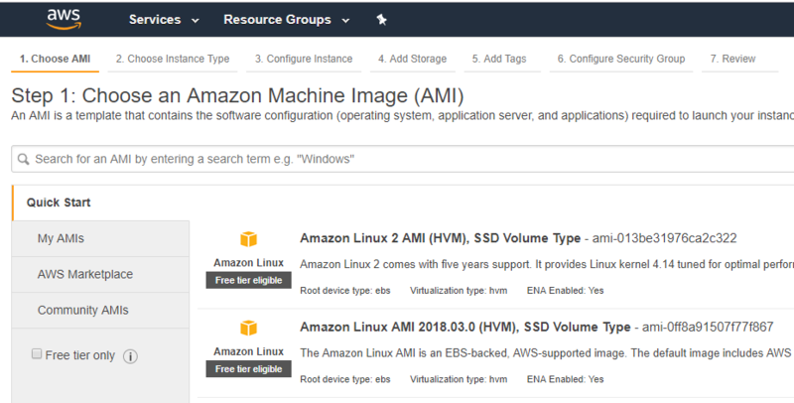Open AWS Marketplace category

tap(101, 274)
